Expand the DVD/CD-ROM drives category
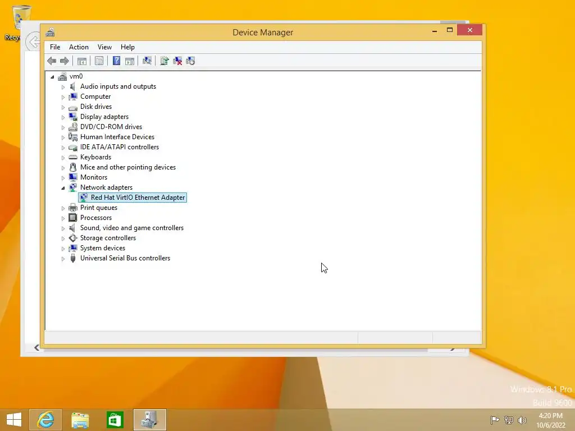 click(63, 127)
